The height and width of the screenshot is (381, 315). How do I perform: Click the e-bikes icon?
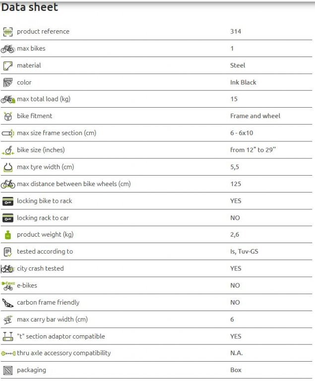click(8, 285)
